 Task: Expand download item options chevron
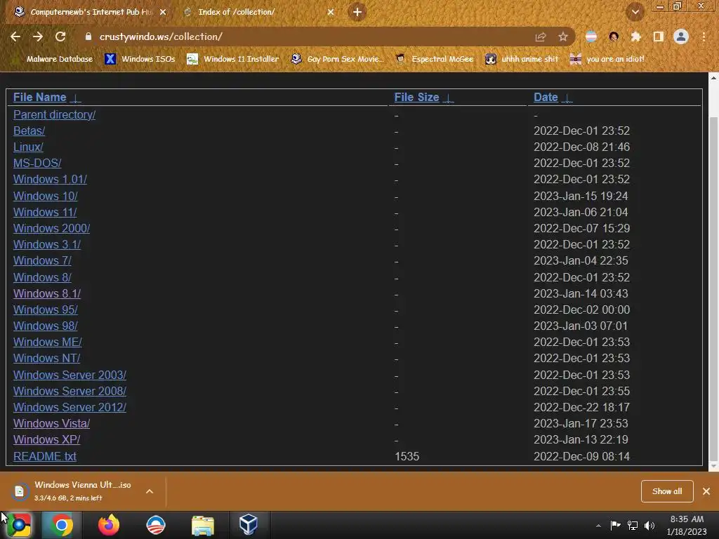(x=150, y=491)
